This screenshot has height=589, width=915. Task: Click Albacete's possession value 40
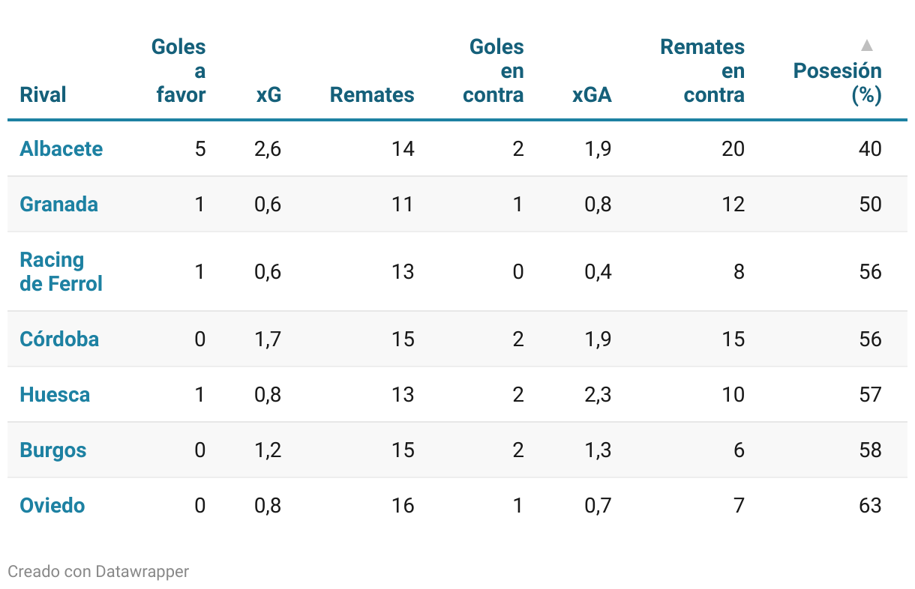point(870,148)
